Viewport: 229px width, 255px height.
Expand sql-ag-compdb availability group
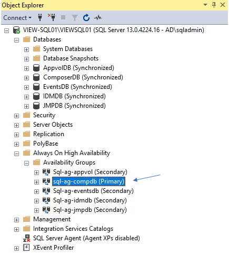click(x=36, y=182)
